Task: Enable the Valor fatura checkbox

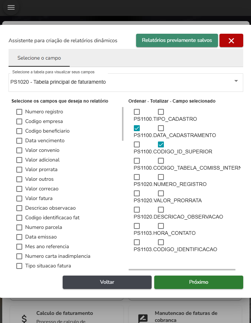Action: pos(19,199)
